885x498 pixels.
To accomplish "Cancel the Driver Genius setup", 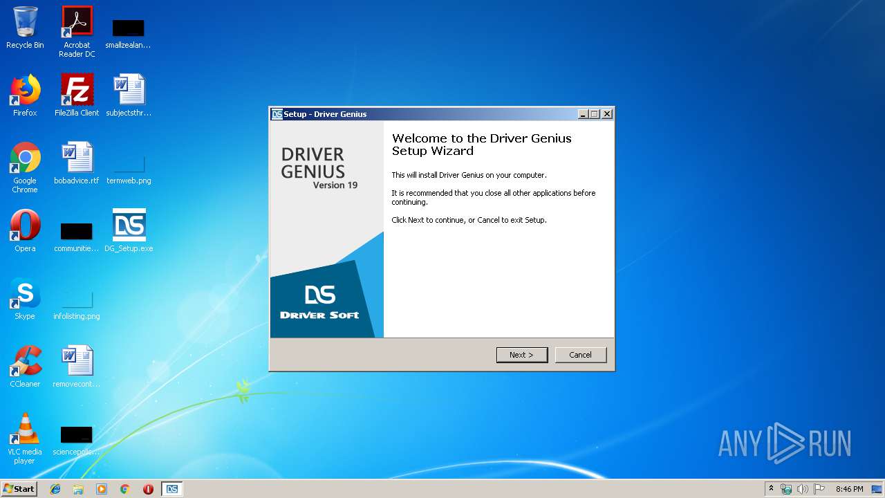I will 580,355.
